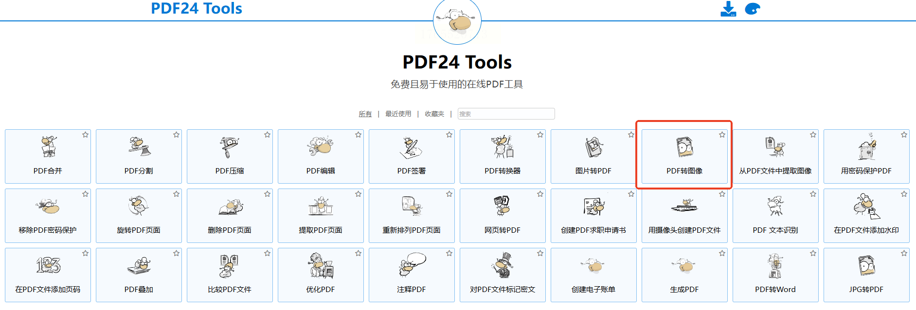Open the 旋转PDF页面 tool icon

coord(139,206)
